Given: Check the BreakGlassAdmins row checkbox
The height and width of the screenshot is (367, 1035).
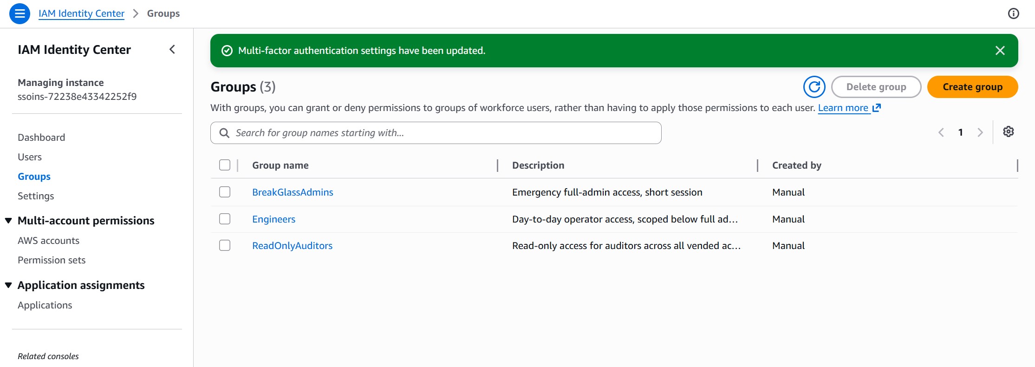Looking at the screenshot, I should [225, 192].
